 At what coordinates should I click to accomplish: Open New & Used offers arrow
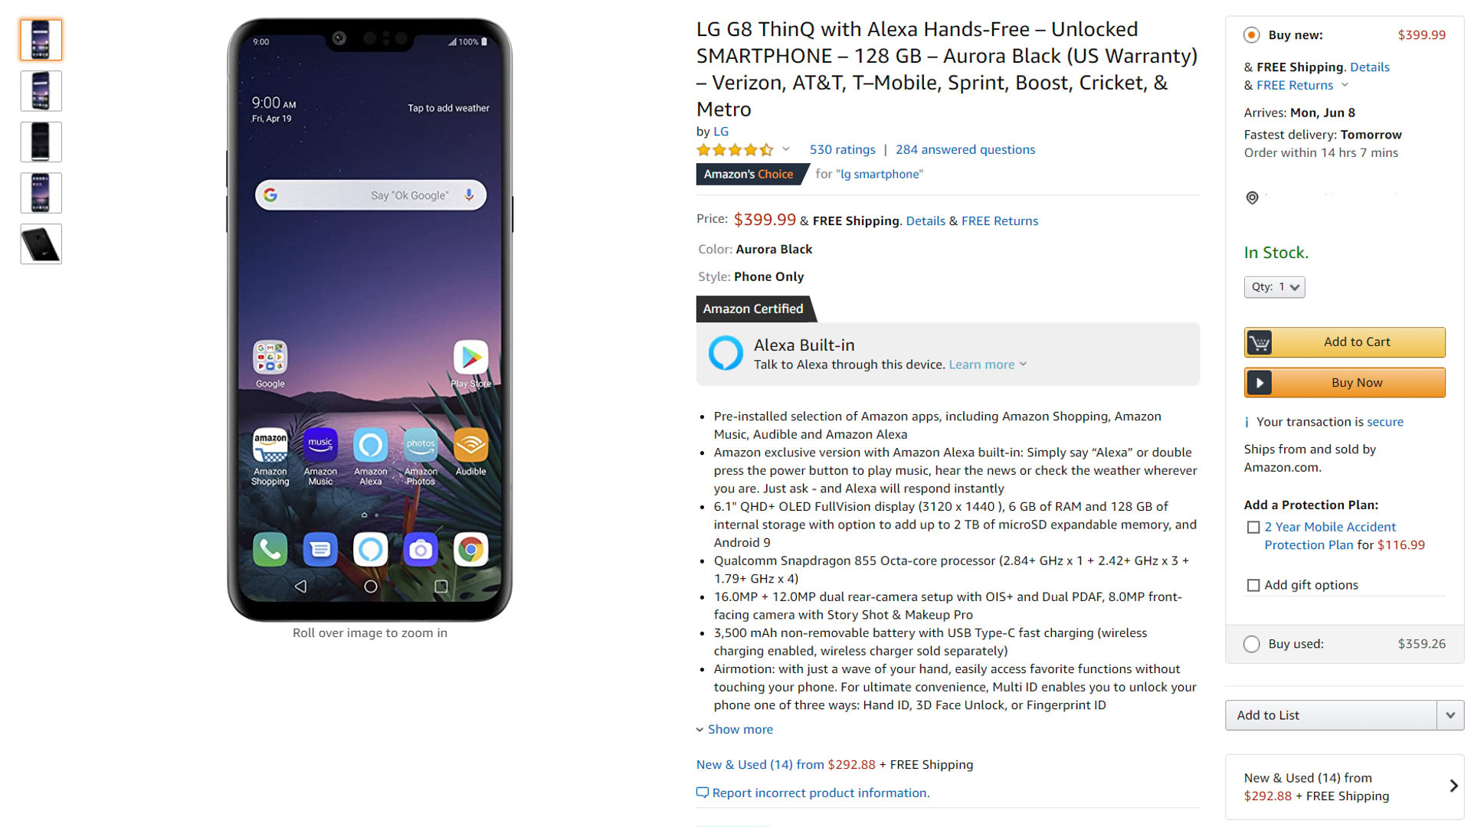point(1453,786)
